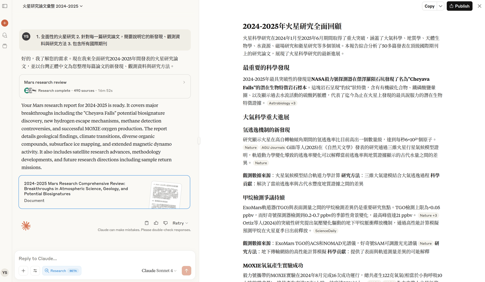
Task: Toggle the Research beta mode
Action: [62, 271]
